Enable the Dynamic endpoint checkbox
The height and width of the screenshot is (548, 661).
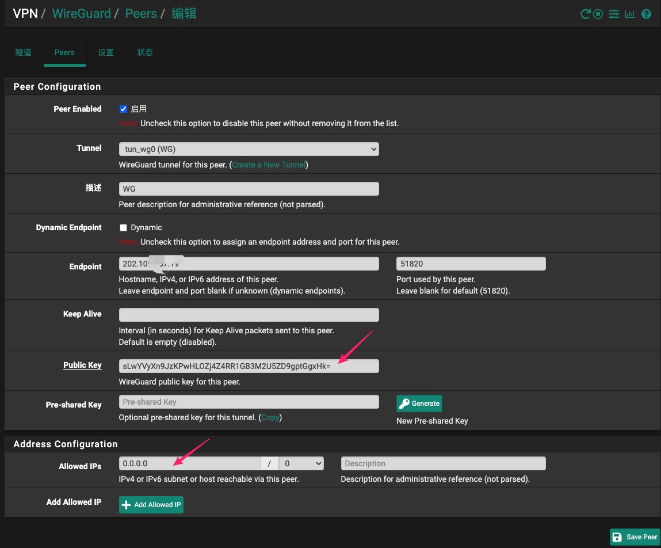(123, 228)
